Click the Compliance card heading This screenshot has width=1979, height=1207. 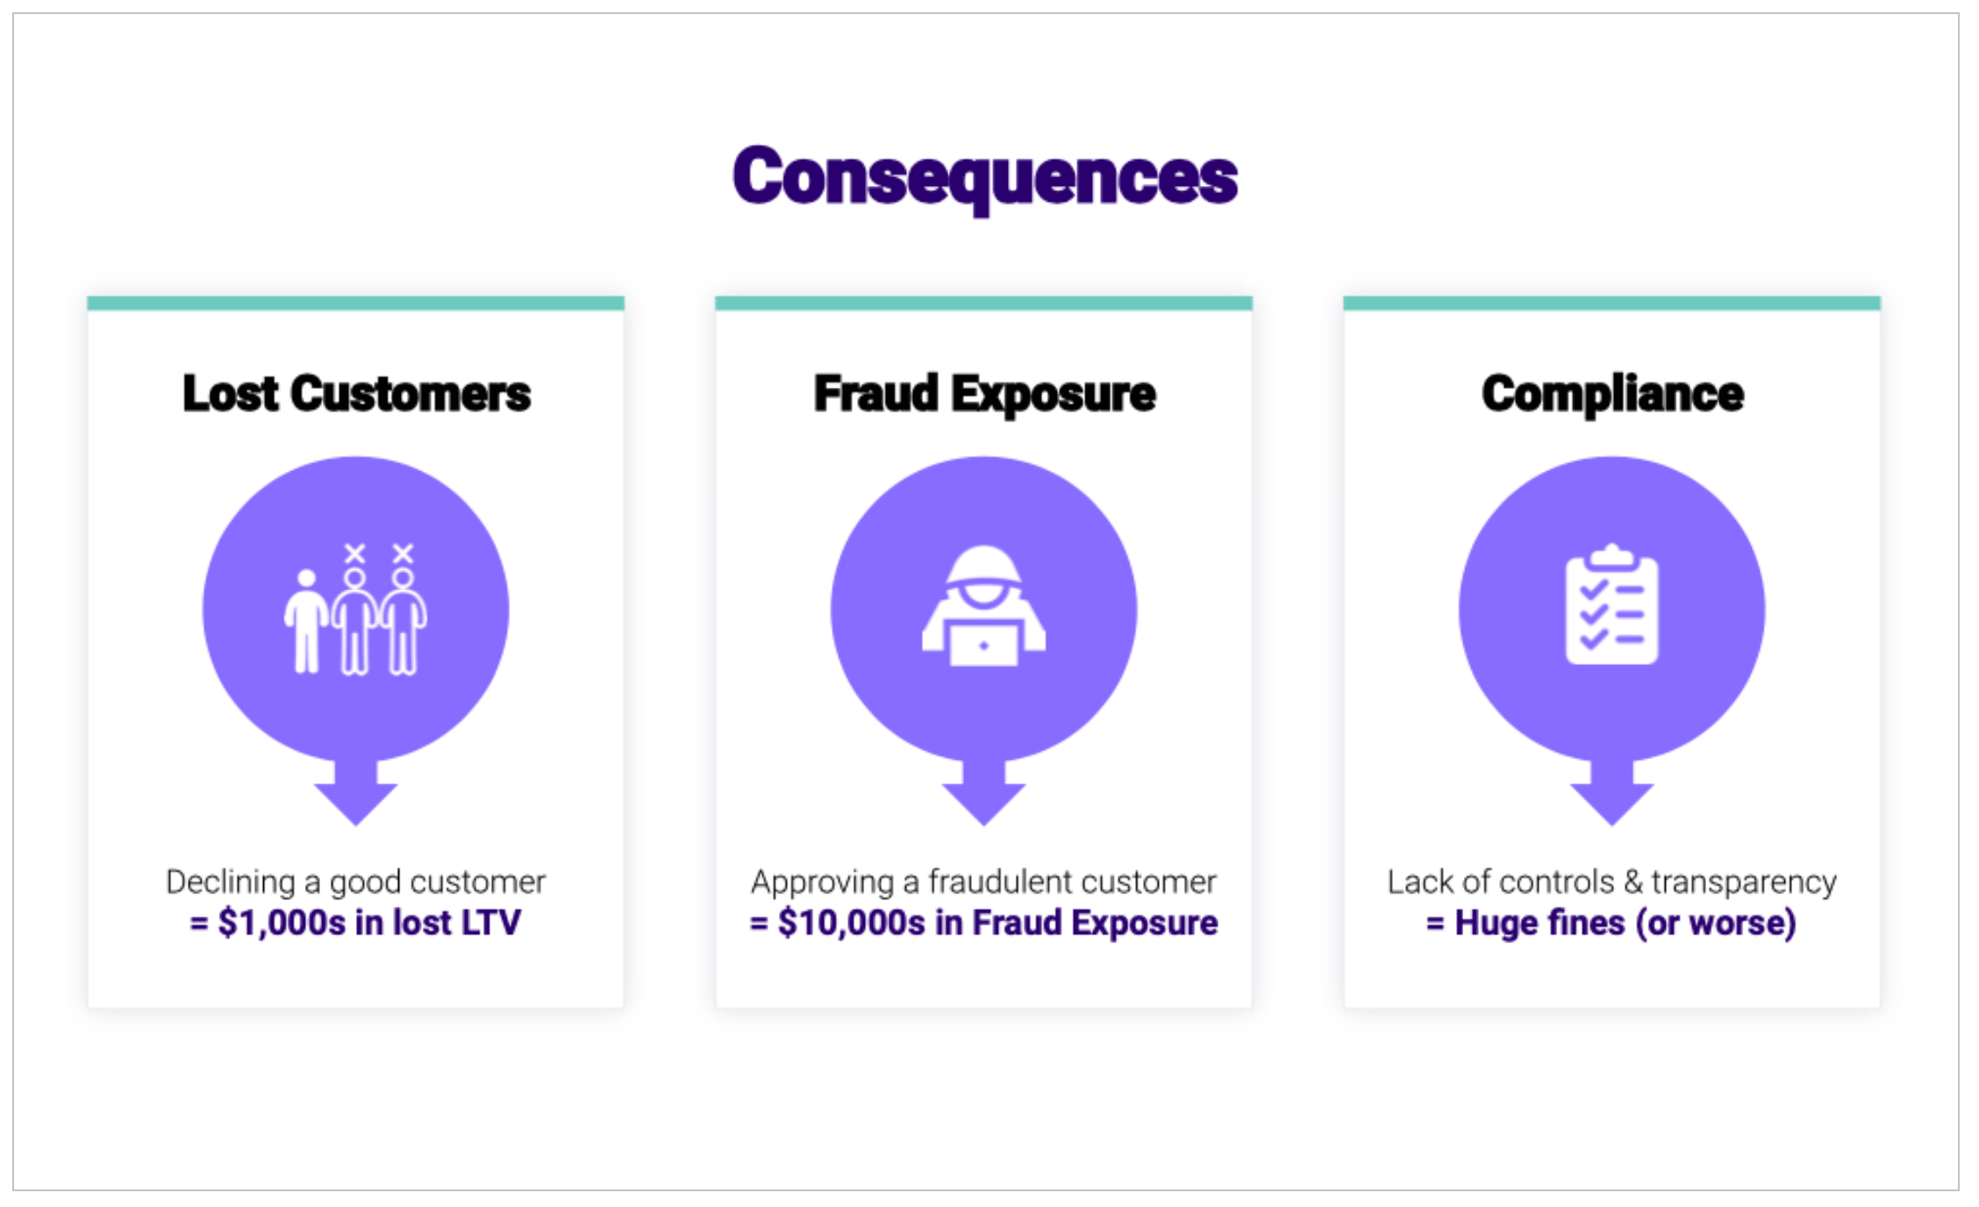click(x=1612, y=394)
